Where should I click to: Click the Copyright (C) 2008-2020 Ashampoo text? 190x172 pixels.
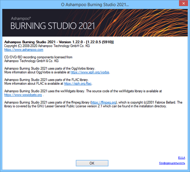tap(47, 46)
